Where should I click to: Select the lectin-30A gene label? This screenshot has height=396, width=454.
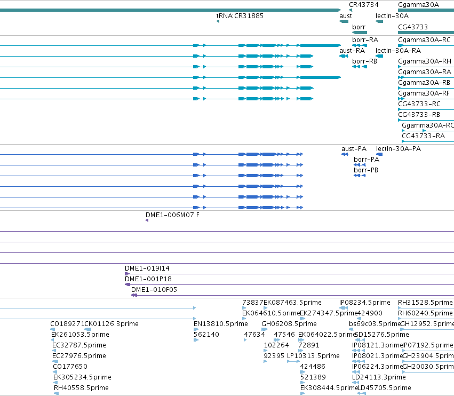click(x=392, y=16)
